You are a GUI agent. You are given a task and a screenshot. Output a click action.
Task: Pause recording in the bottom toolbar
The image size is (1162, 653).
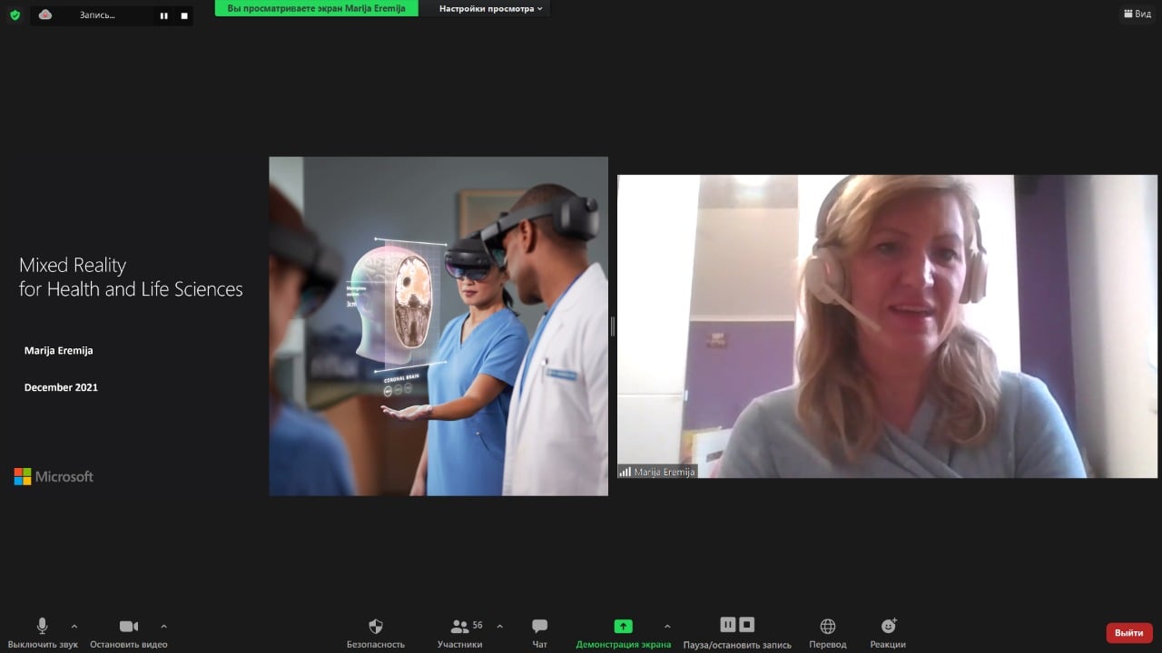727,625
